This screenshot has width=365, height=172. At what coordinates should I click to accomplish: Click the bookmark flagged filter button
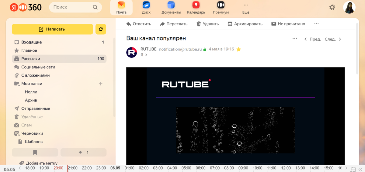35,152
